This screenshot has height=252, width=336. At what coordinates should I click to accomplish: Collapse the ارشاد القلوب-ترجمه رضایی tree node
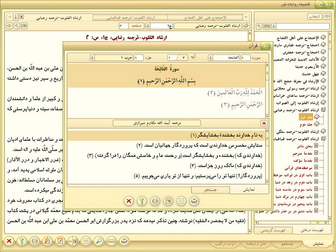[323, 110]
